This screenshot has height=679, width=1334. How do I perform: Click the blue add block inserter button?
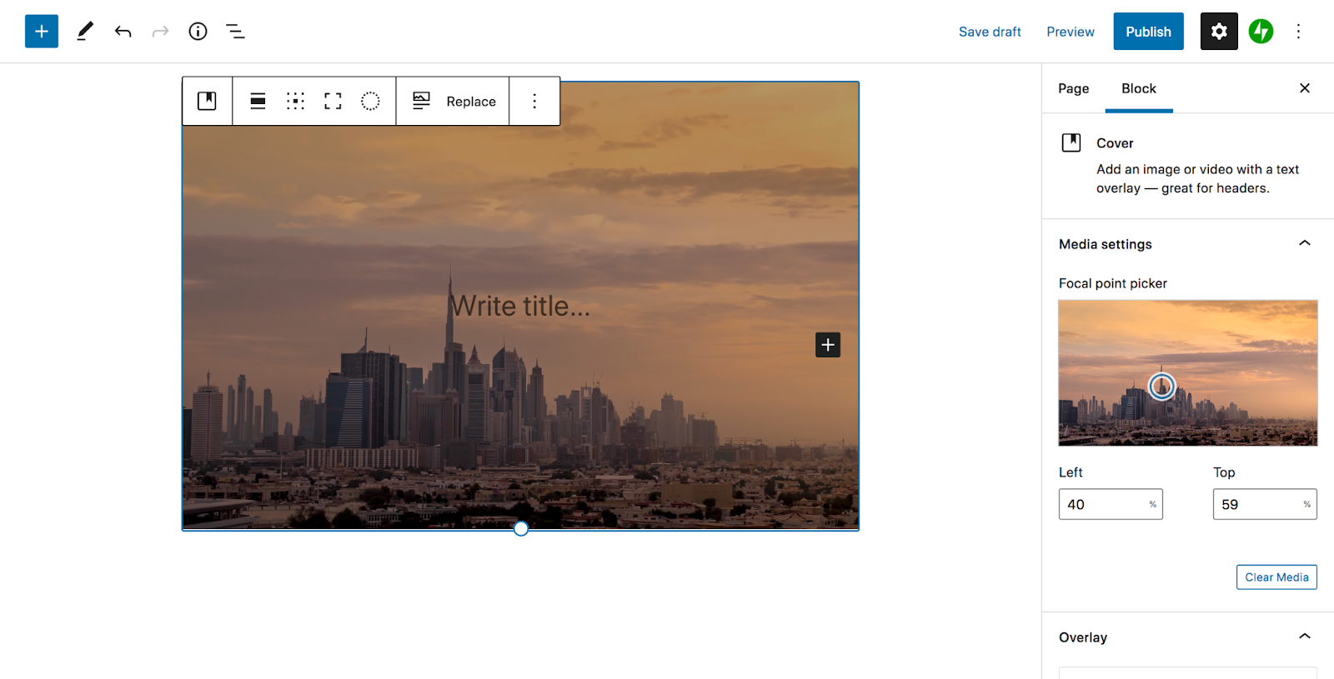coord(42,32)
